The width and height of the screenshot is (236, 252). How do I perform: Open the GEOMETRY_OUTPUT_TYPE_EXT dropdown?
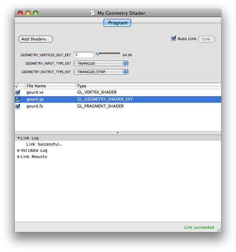pyautogui.click(x=101, y=72)
